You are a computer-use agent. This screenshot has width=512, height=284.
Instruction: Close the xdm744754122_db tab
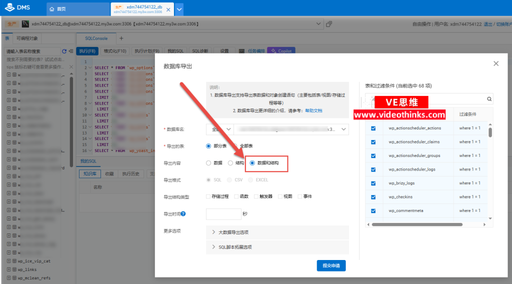pyautogui.click(x=168, y=9)
